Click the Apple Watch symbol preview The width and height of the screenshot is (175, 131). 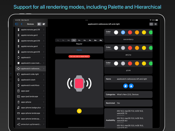[x=79, y=84]
